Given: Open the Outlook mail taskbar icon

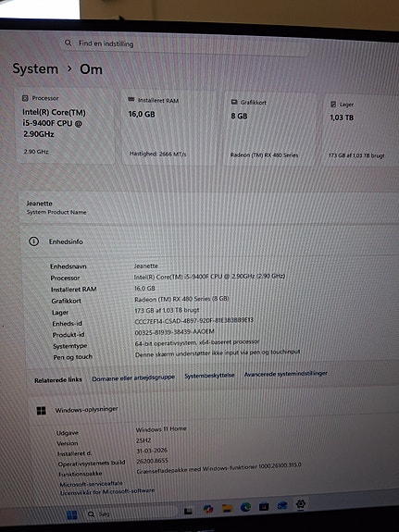Looking at the screenshot, I should (282, 505).
